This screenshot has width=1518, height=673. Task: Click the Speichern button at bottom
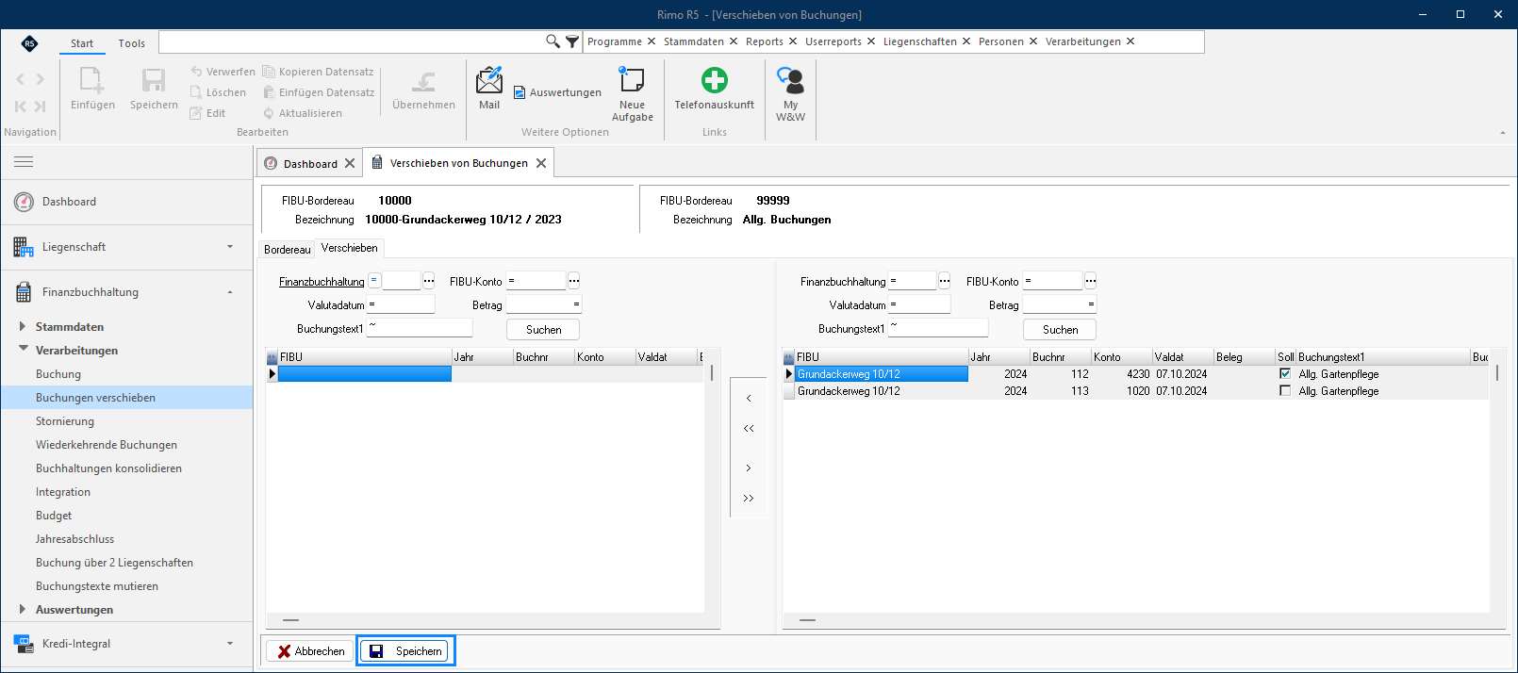pos(405,651)
